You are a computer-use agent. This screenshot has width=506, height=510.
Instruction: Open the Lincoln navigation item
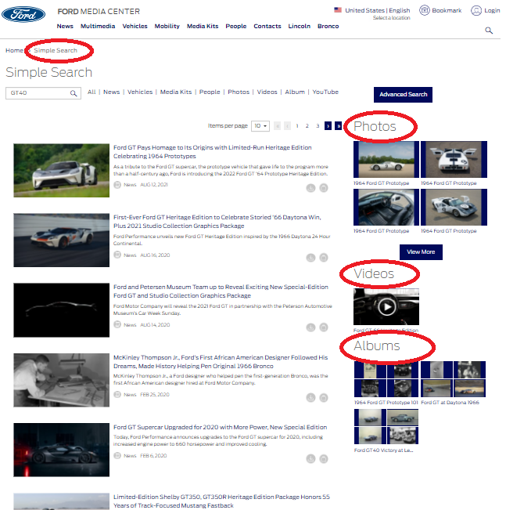coord(299,26)
